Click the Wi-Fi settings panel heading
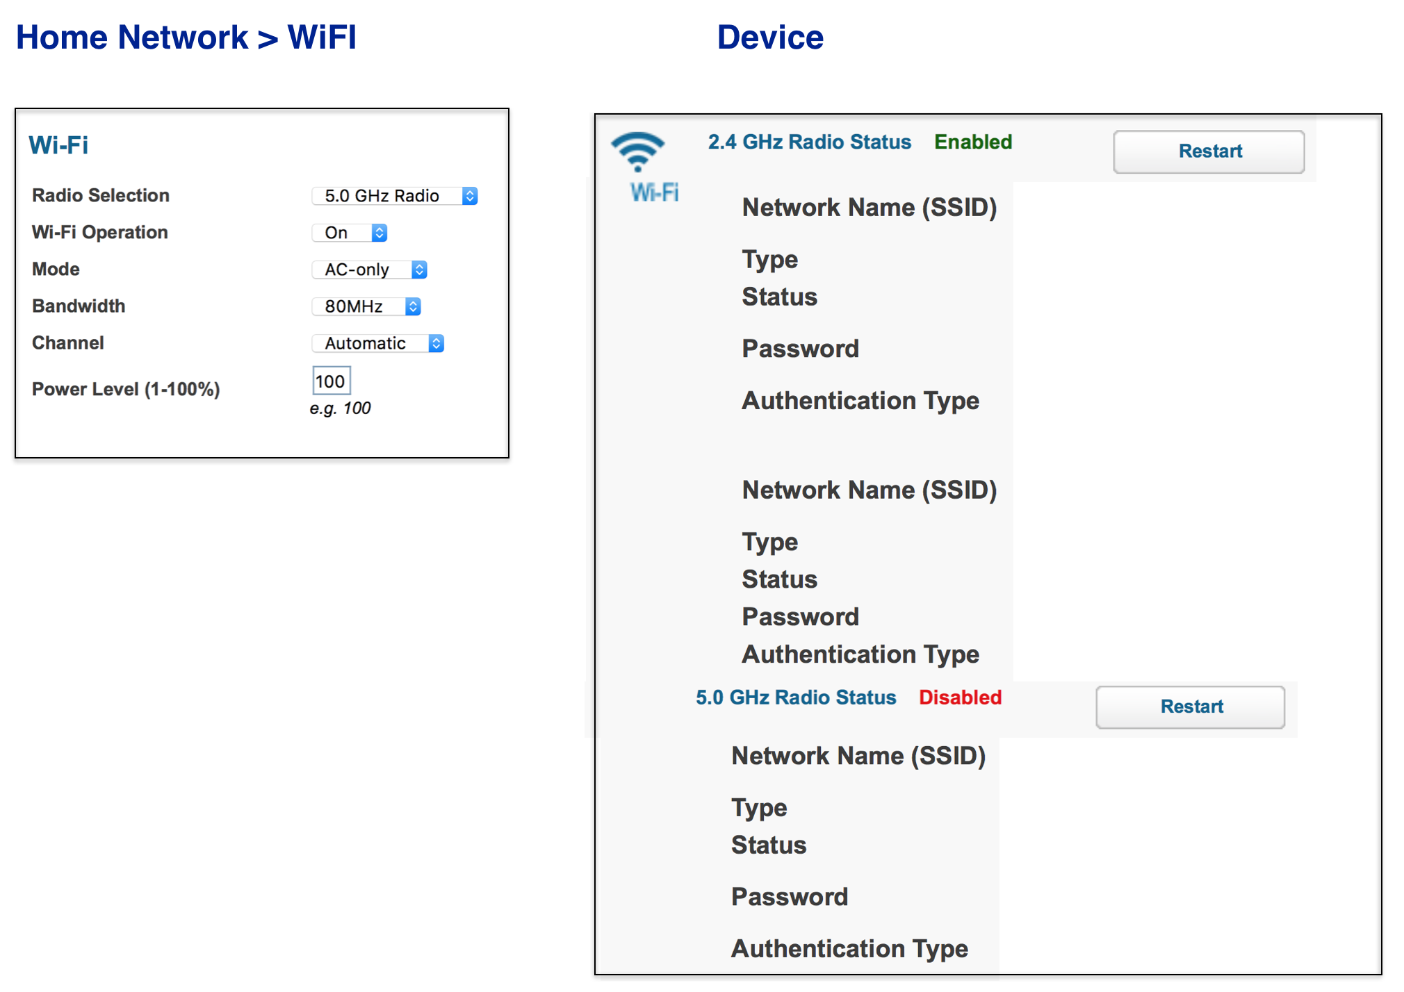Image resolution: width=1404 pixels, height=992 pixels. 58,145
